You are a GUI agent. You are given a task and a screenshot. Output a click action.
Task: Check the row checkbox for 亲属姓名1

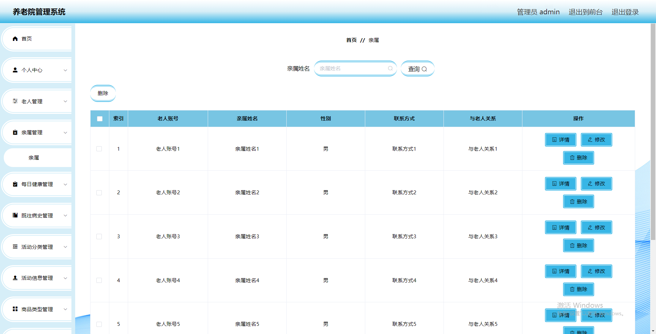(x=99, y=149)
